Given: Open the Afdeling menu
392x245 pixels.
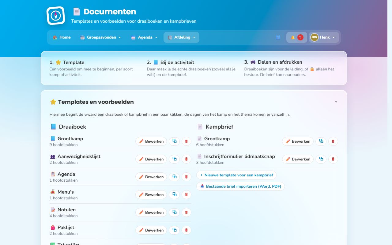Looking at the screenshot, I should coord(181,37).
